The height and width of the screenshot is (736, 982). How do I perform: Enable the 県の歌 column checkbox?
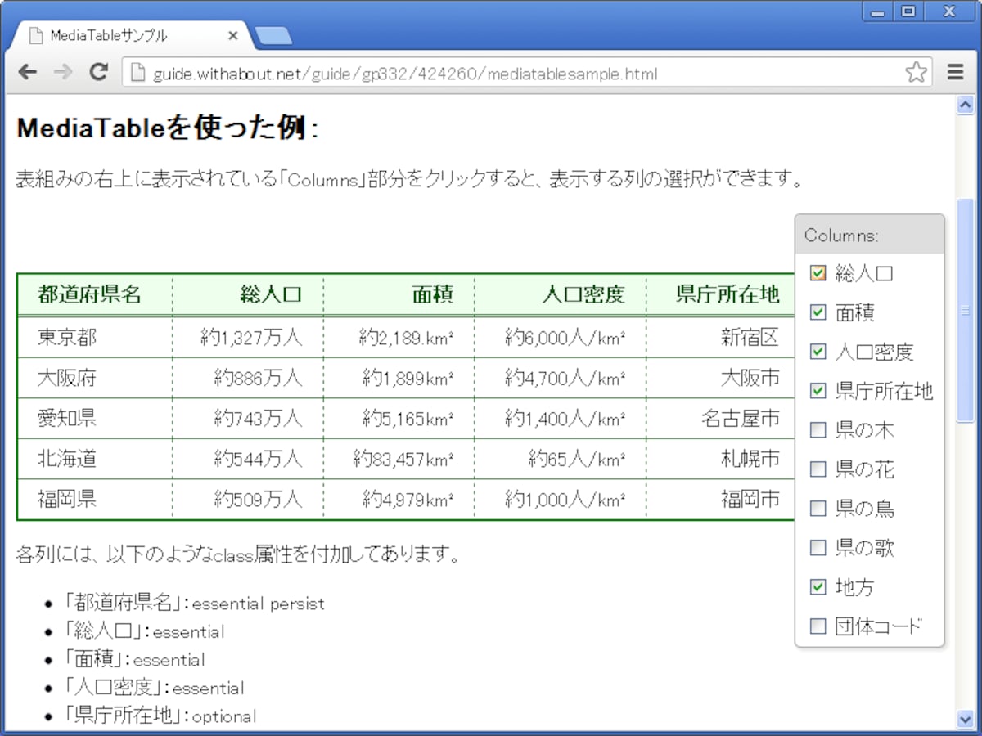click(x=818, y=548)
